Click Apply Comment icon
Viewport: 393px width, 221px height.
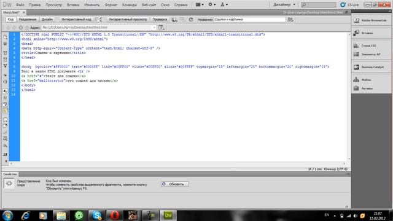[x=6, y=120]
